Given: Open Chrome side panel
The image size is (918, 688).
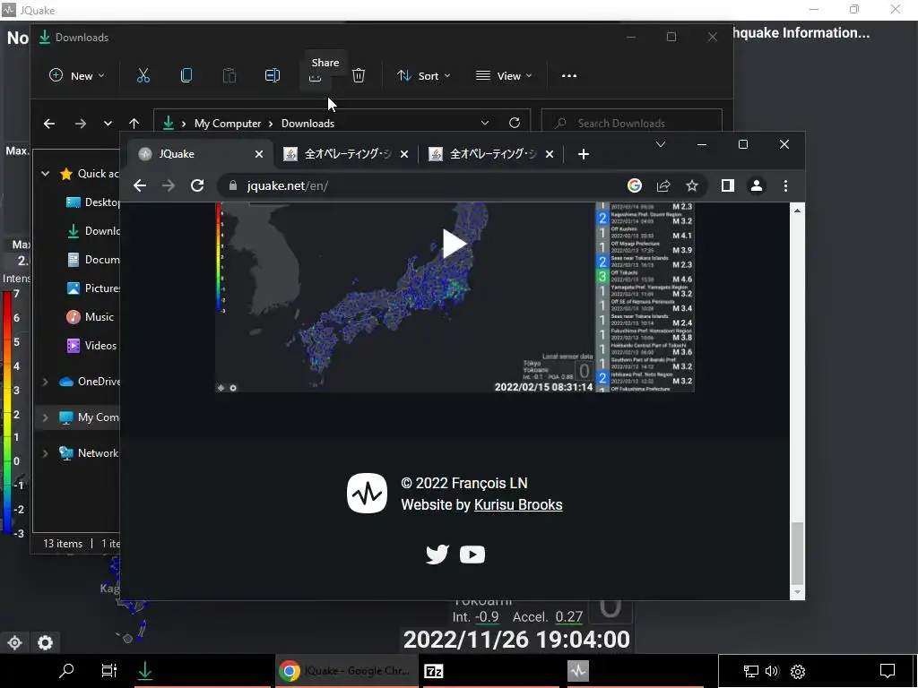Looking at the screenshot, I should tap(728, 185).
